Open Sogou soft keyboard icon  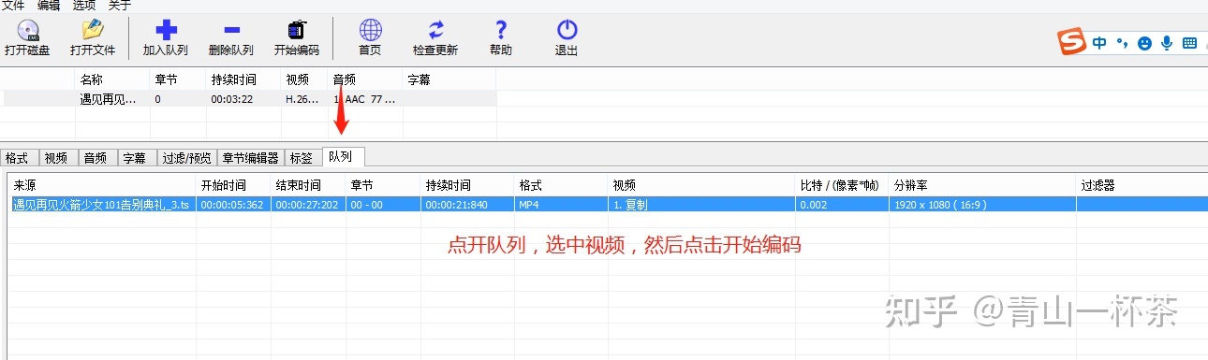1189,43
